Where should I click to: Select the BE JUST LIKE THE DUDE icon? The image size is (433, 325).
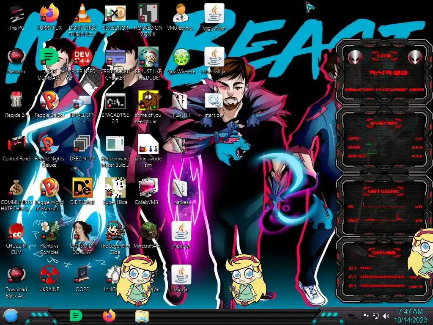pyautogui.click(x=148, y=58)
